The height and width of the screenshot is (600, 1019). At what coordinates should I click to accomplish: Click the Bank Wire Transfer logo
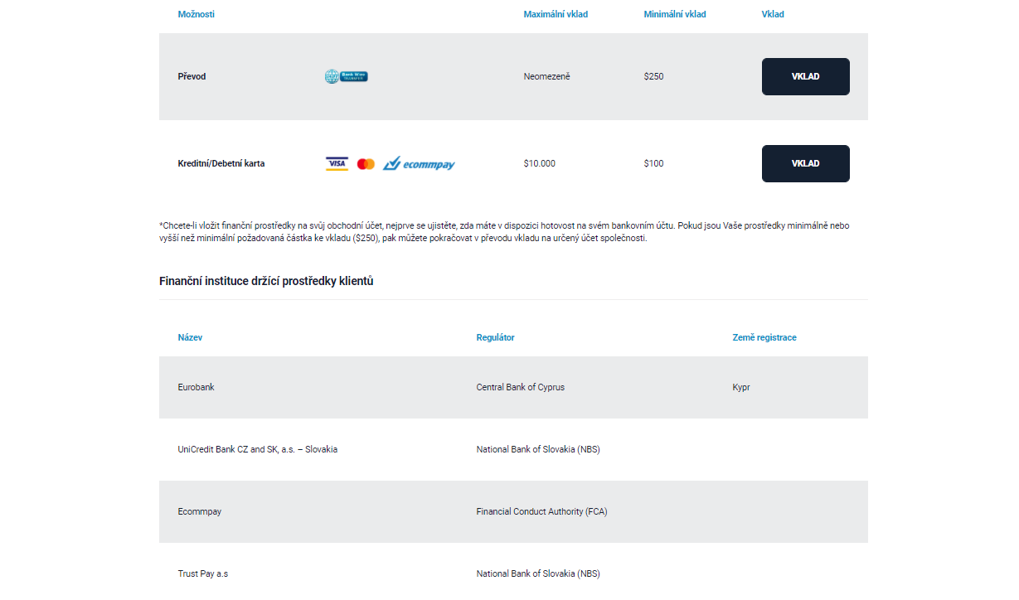point(346,76)
